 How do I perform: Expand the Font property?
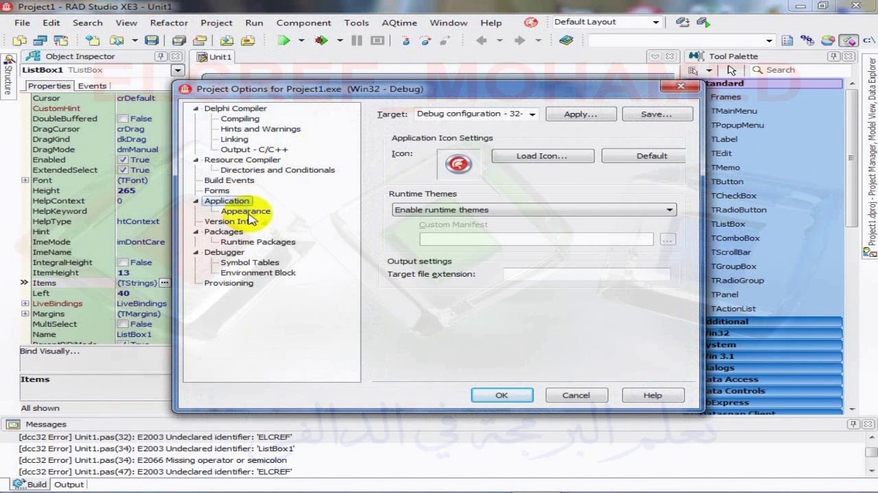tap(25, 180)
